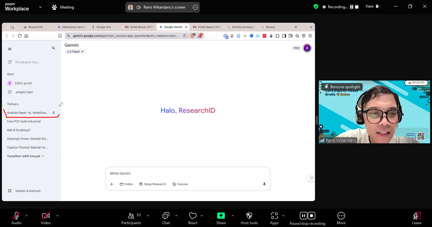This screenshot has width=432, height=227.
Task: Pause recording at top indicator
Action: coord(351,7)
